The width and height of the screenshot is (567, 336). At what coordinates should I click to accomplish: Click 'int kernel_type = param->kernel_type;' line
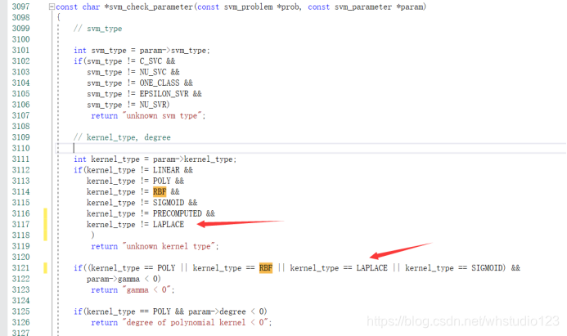click(155, 159)
